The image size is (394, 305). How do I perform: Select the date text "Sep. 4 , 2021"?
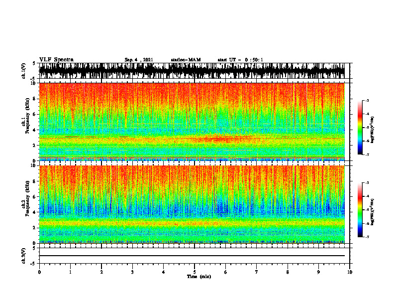(x=139, y=60)
